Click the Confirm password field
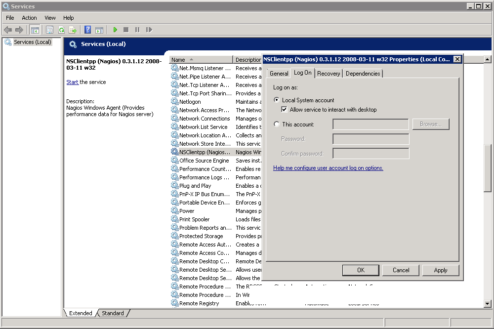494x329 pixels. 371,154
